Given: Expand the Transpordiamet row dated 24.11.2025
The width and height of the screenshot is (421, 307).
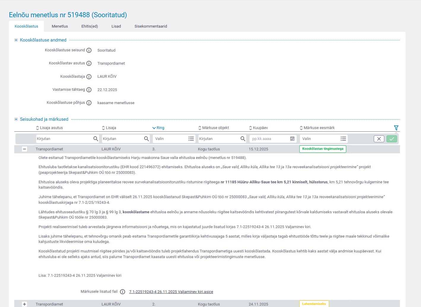Looking at the screenshot, I should (x=25, y=304).
